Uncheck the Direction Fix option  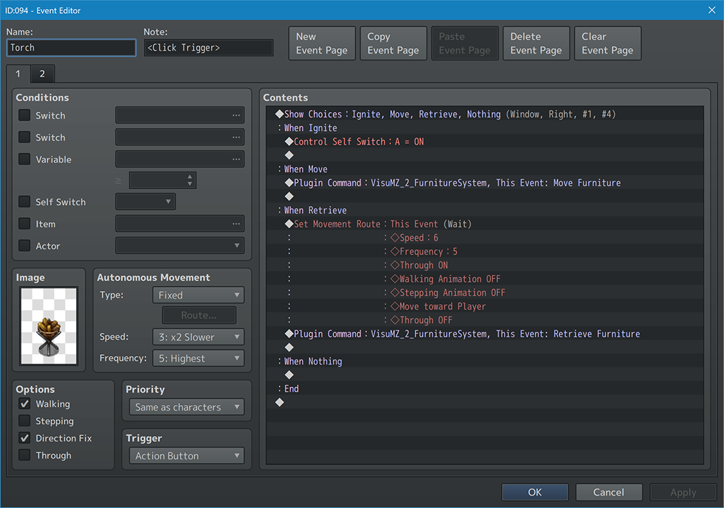click(x=25, y=438)
